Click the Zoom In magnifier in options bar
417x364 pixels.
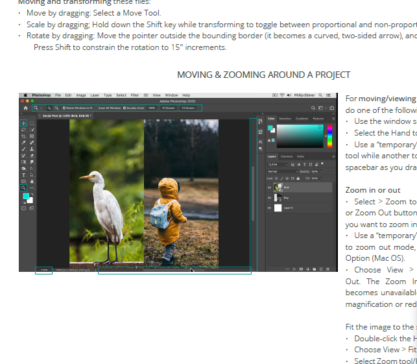click(49, 108)
